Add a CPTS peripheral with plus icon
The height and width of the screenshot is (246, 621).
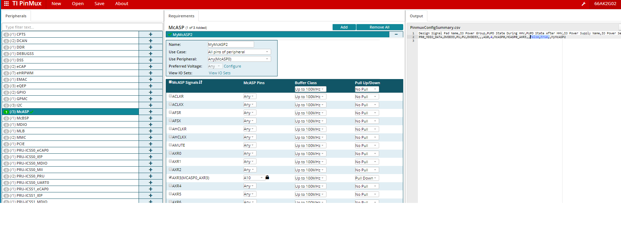point(150,34)
